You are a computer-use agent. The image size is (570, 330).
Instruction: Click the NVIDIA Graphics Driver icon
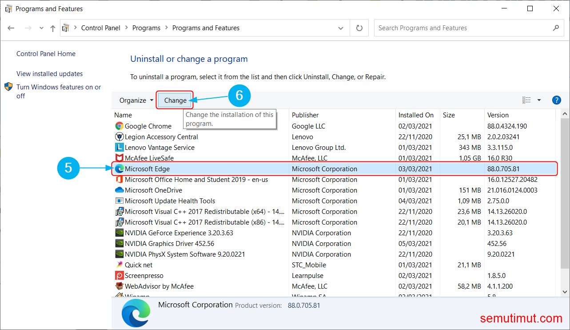coord(119,244)
